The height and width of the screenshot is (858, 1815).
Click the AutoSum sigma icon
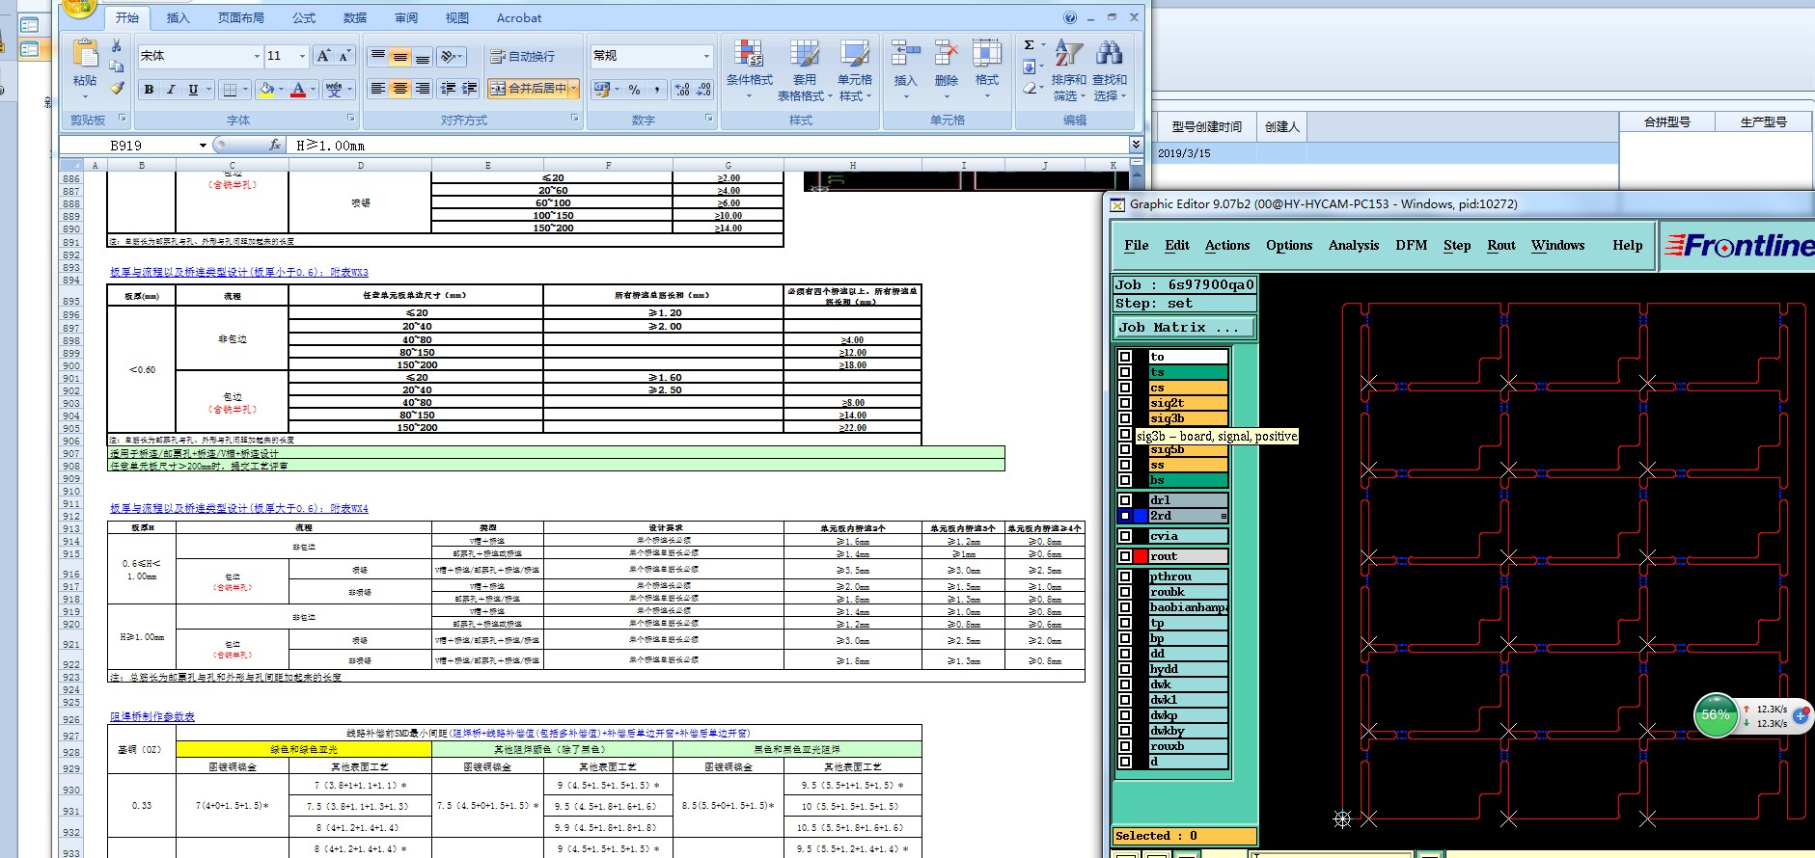1030,45
